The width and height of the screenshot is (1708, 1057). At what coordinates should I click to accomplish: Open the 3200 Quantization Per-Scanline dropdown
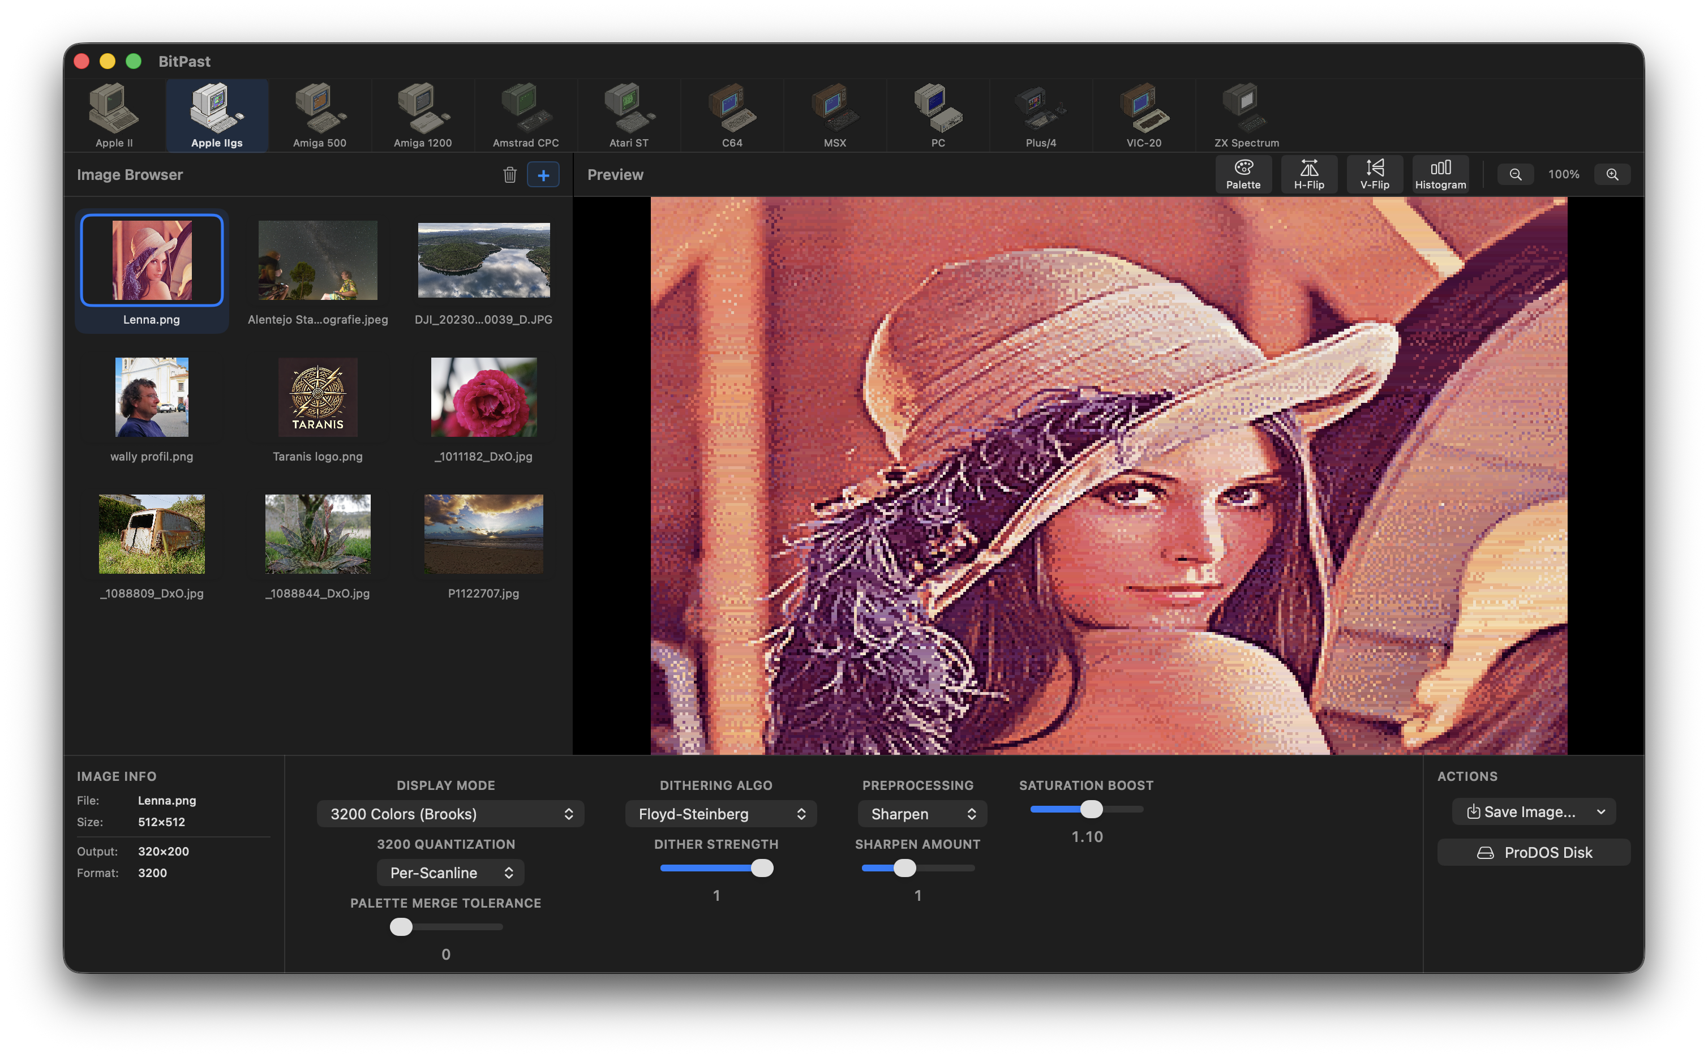(x=450, y=873)
